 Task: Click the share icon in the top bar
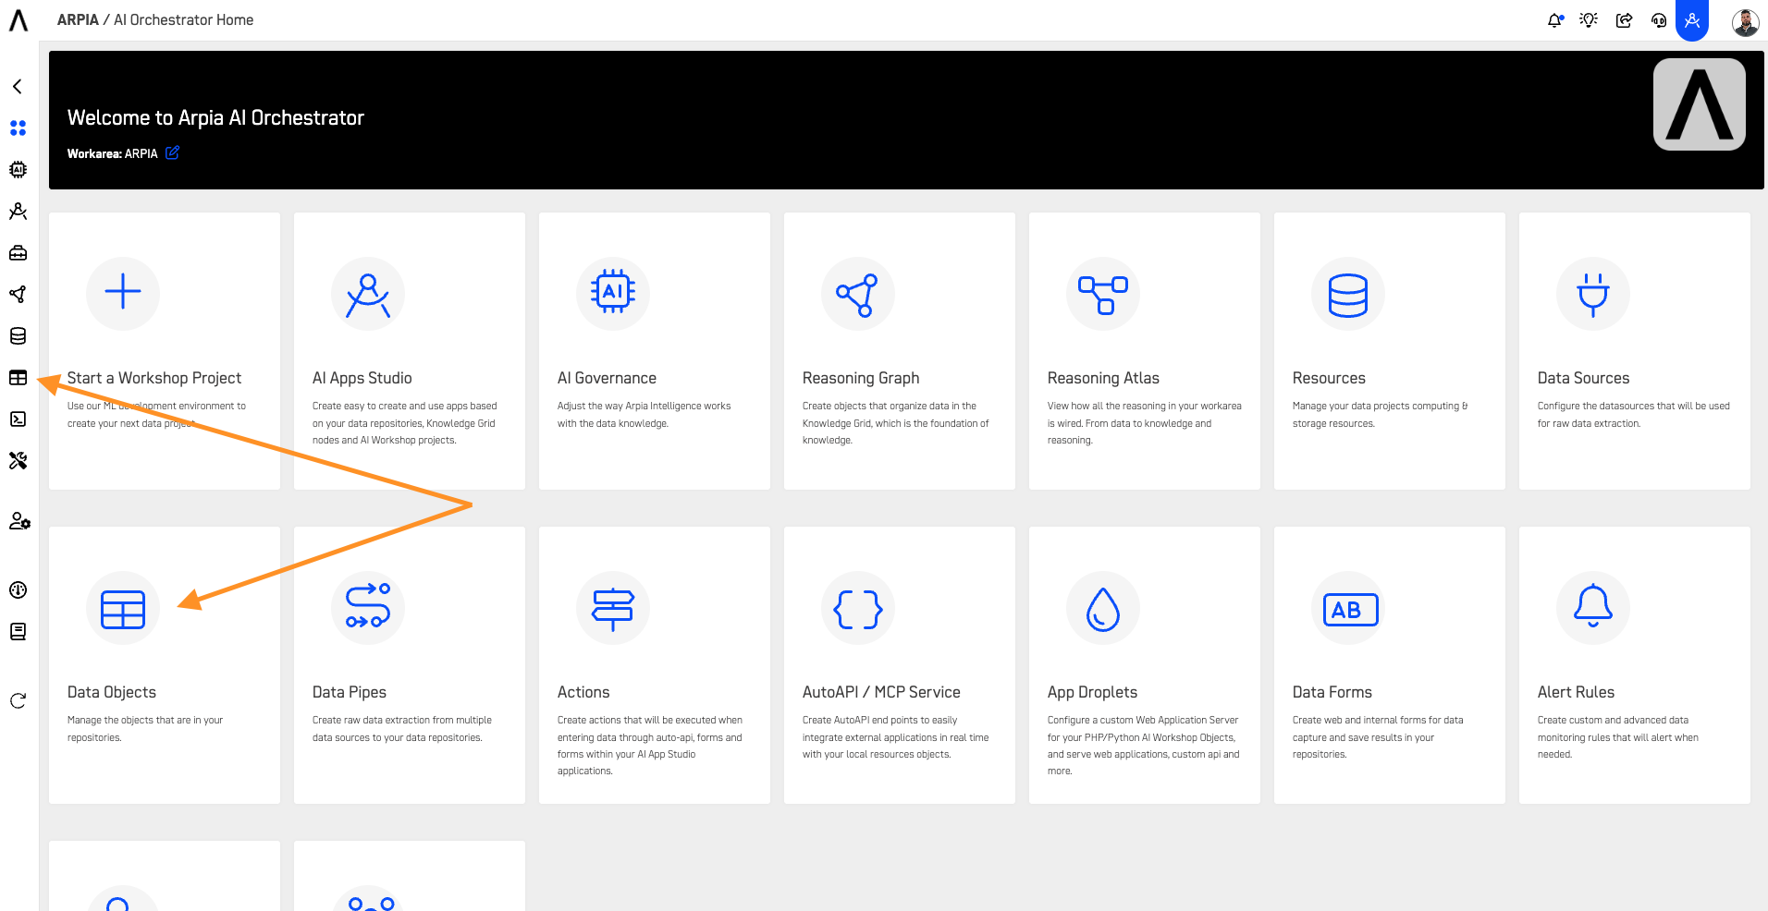click(x=1625, y=19)
